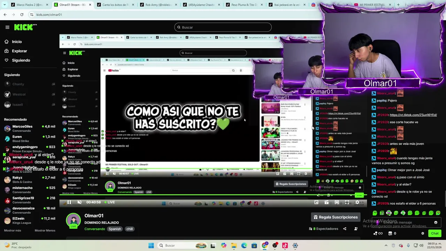
Task: Toggle theater mode on the player
Action: pos(337,202)
